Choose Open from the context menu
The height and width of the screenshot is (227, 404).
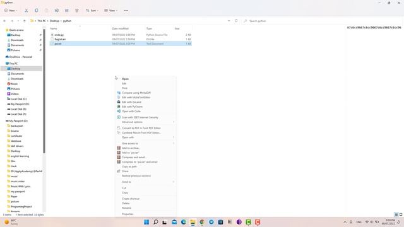pyautogui.click(x=125, y=79)
